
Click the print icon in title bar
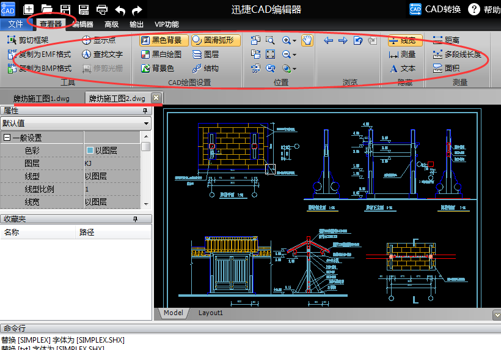coord(102,9)
